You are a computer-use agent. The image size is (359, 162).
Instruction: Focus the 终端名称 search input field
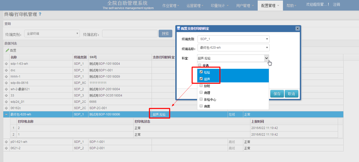130,34
